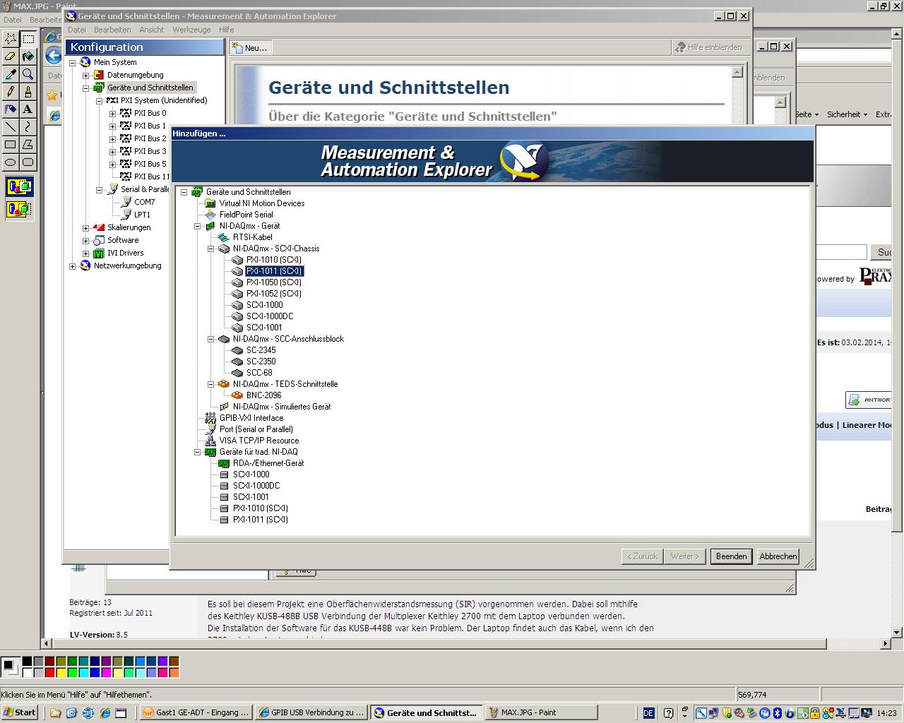
Task: Open the Werkzeuge menu
Action: (191, 30)
